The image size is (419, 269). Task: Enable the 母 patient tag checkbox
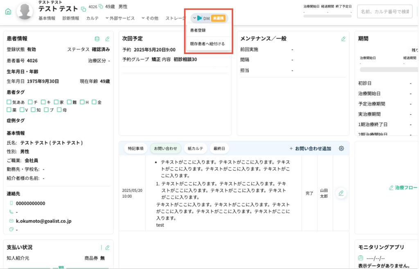tap(59, 110)
